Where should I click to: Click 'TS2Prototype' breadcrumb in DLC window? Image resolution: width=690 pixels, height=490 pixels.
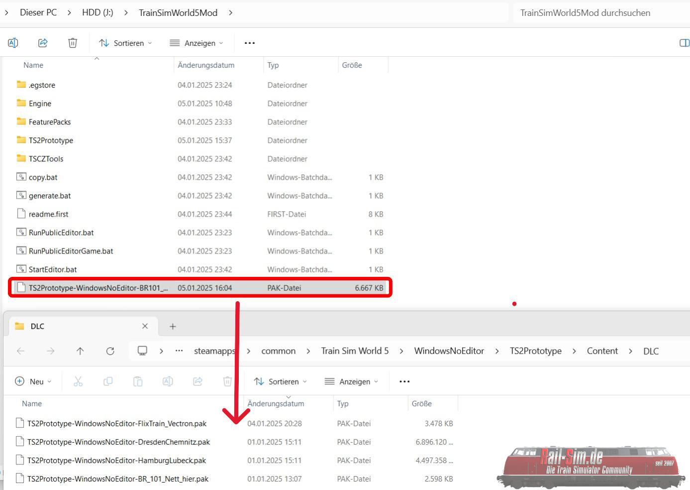tap(536, 351)
